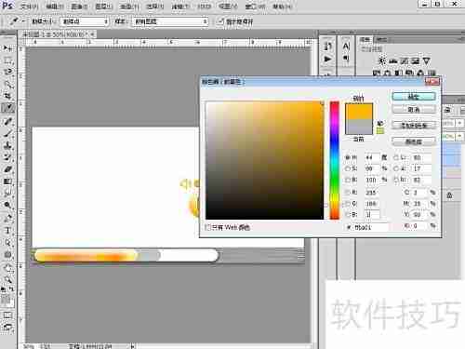Select the Lasso tool

7,72
